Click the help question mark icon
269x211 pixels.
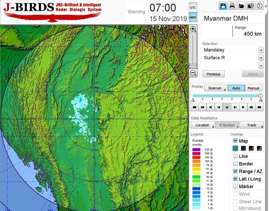(x=259, y=6)
